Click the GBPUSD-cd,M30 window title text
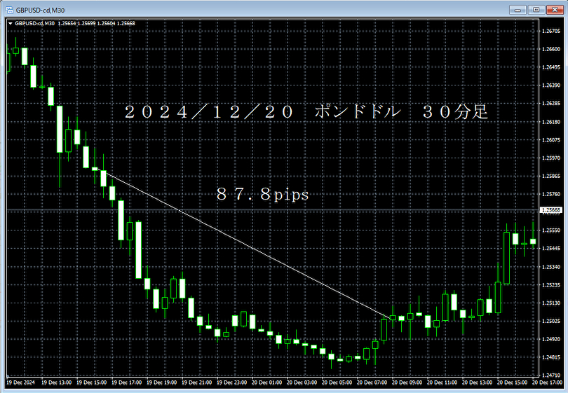568x393 pixels. point(40,10)
